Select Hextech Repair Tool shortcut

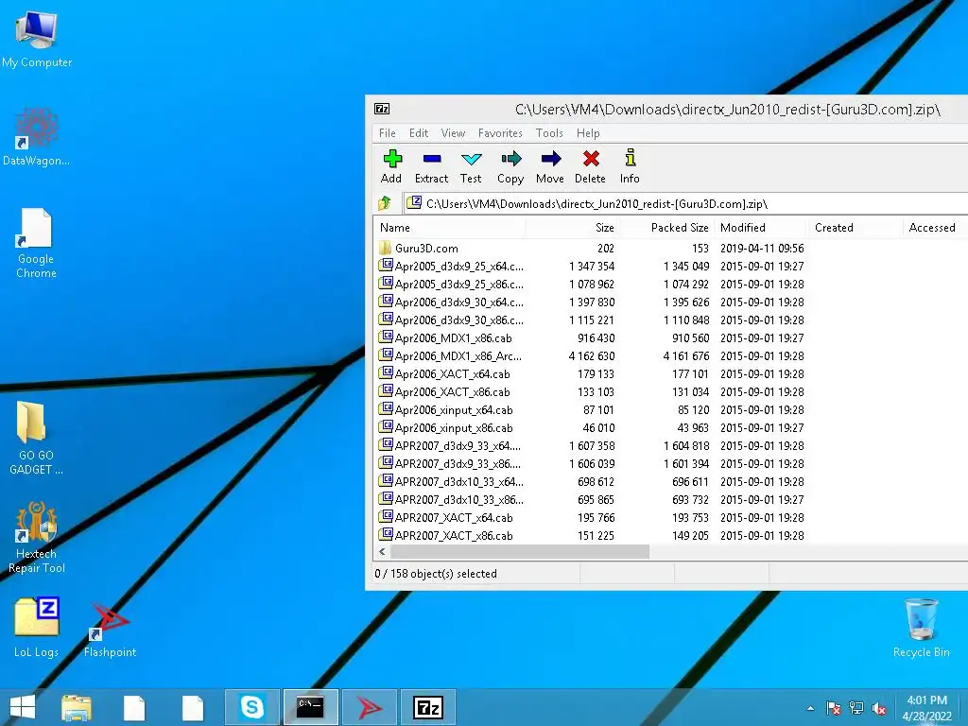(37, 537)
